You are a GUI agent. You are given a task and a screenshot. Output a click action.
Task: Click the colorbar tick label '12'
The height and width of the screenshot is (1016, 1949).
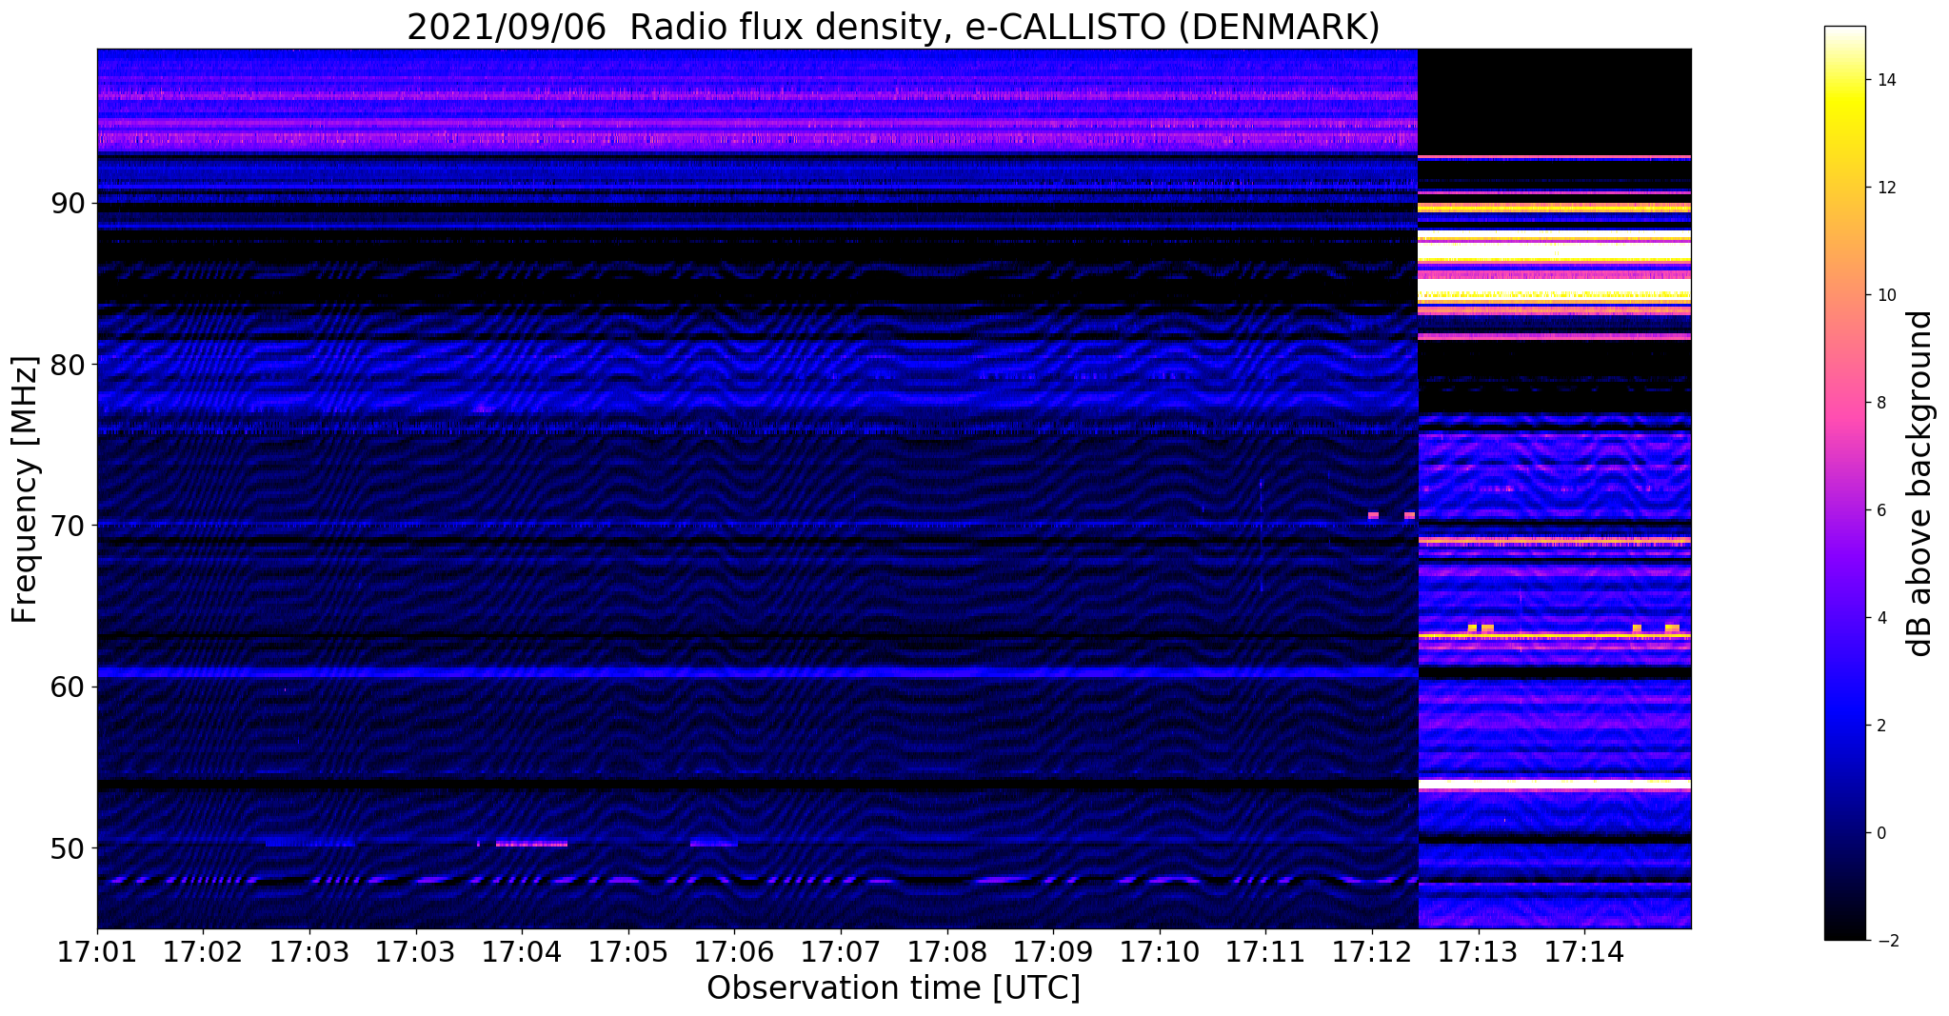coord(1886,188)
